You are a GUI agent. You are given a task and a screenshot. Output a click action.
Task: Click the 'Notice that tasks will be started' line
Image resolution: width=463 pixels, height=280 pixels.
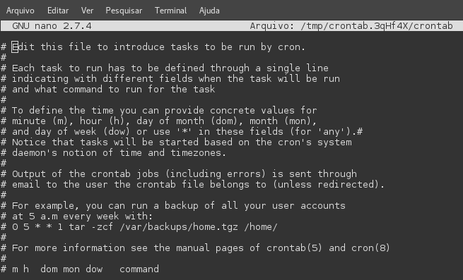pos(176,142)
